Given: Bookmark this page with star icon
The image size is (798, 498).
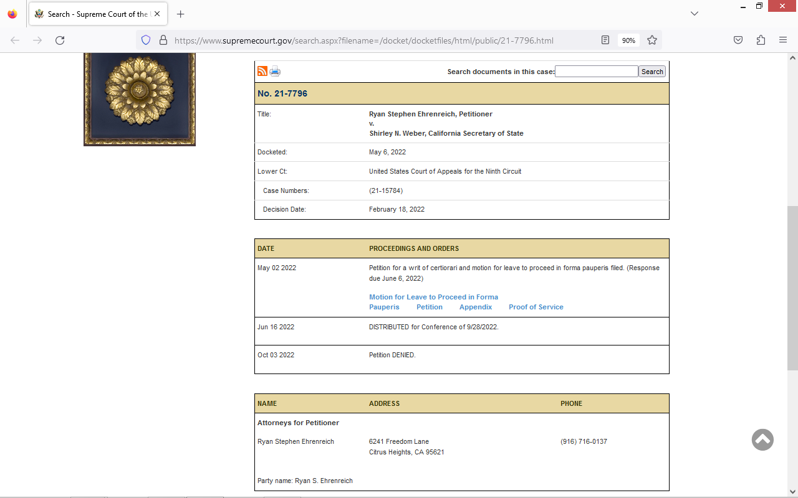Looking at the screenshot, I should click(x=652, y=40).
